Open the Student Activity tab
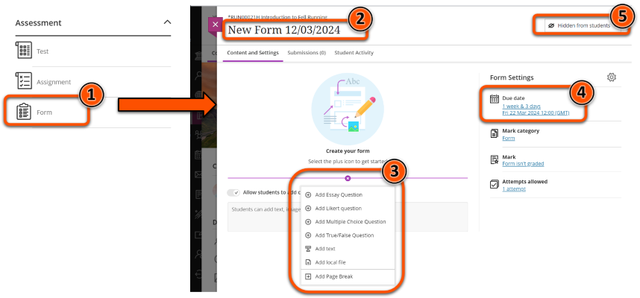 pos(354,53)
